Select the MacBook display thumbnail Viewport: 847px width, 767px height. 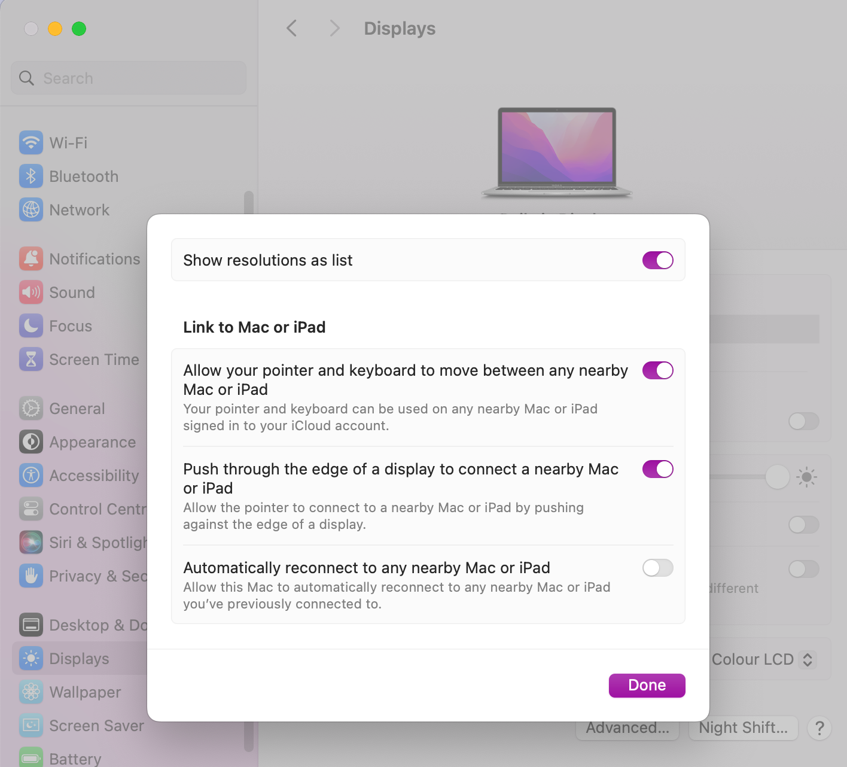coord(557,153)
